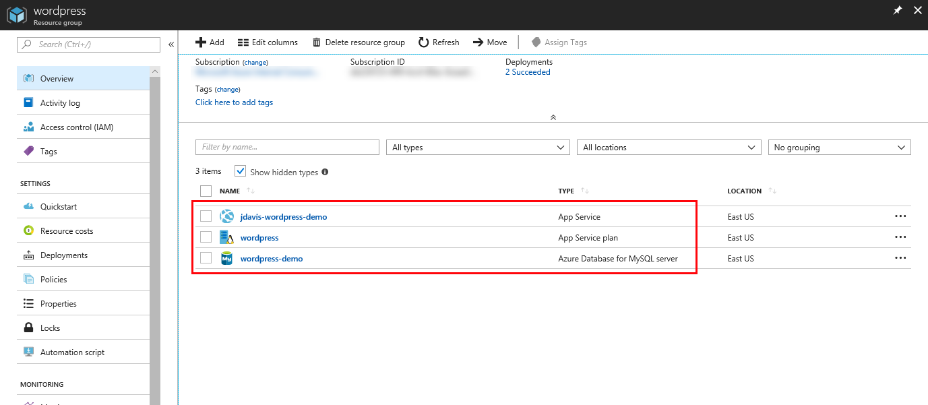Click the Access control (IAM) people icon

[28, 127]
